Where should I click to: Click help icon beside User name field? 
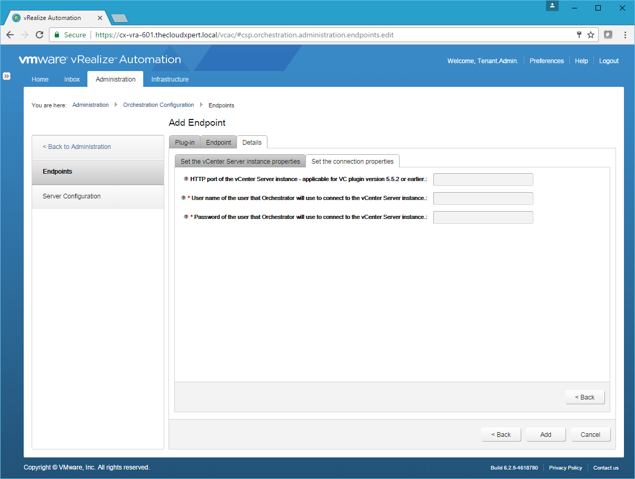point(183,198)
